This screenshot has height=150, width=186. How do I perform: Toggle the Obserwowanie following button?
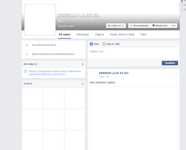[x=139, y=26]
